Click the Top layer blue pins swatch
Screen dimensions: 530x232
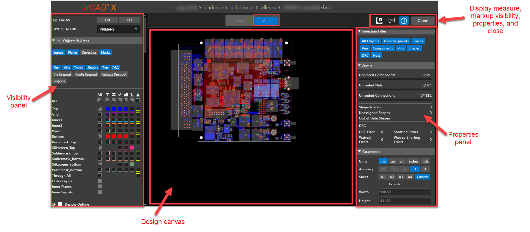(x=107, y=109)
